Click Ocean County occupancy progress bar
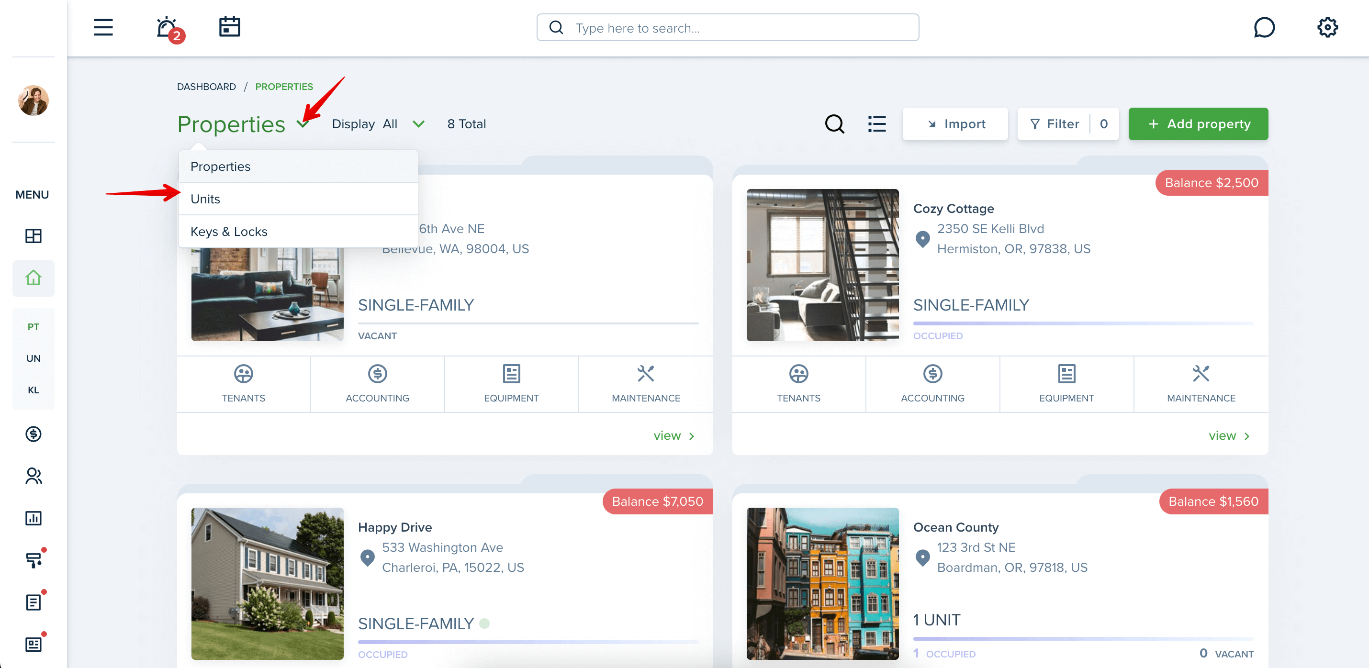This screenshot has width=1369, height=668. tap(1083, 638)
